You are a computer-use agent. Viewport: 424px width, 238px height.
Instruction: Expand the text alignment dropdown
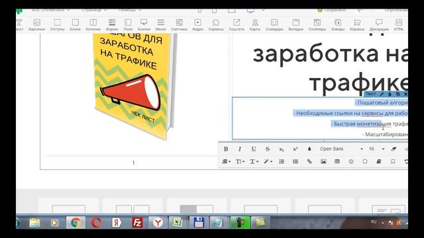pos(226,161)
